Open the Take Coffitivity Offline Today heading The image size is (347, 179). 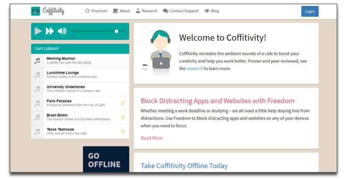(184, 166)
